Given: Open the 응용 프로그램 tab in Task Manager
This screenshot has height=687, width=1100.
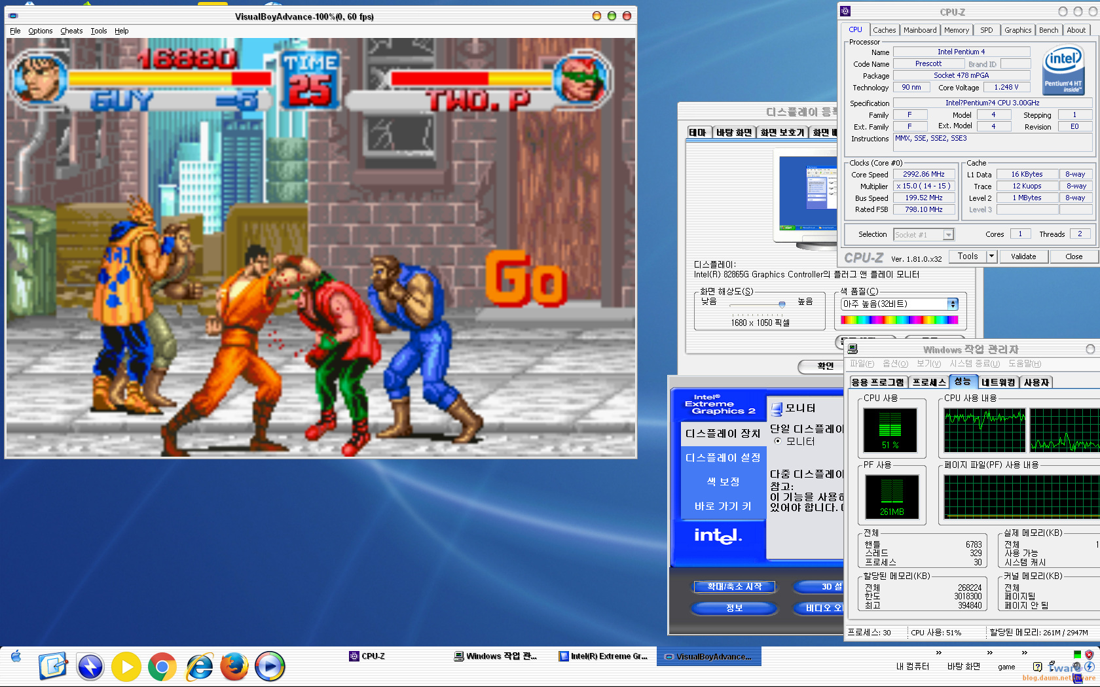Looking at the screenshot, I should point(878,382).
